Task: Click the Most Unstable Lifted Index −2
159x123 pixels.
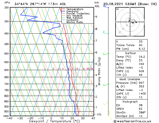Action: click(141, 90)
